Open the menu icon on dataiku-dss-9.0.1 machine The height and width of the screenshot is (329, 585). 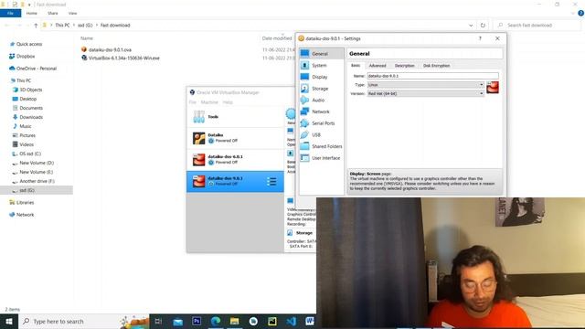pos(271,182)
